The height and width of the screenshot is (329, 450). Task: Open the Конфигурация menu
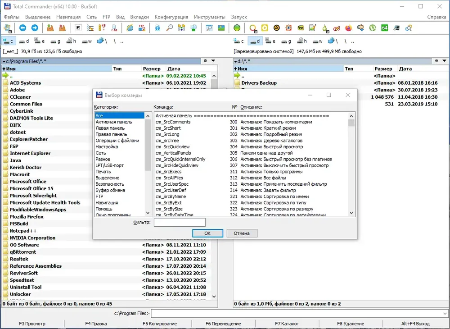pos(171,17)
